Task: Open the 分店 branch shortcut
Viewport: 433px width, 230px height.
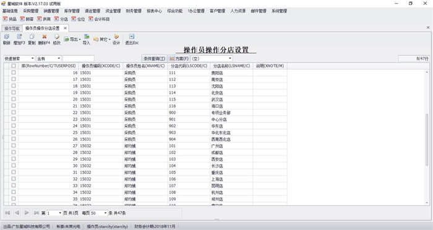Action: 61,19
